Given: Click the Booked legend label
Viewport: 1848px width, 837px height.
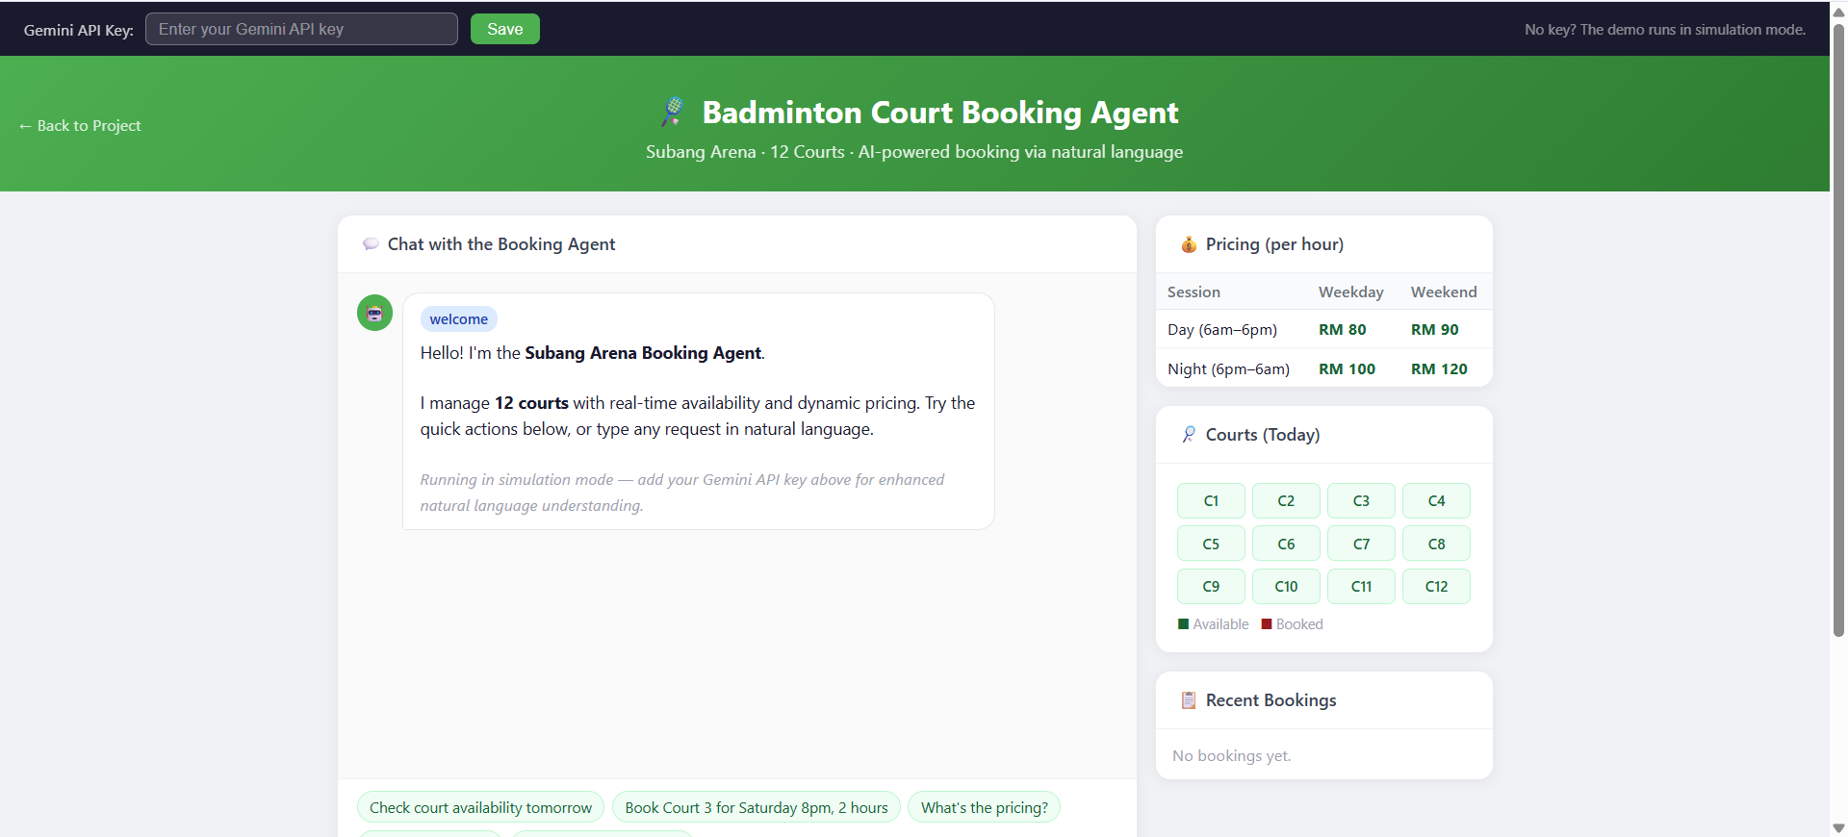Looking at the screenshot, I should coord(1299,624).
